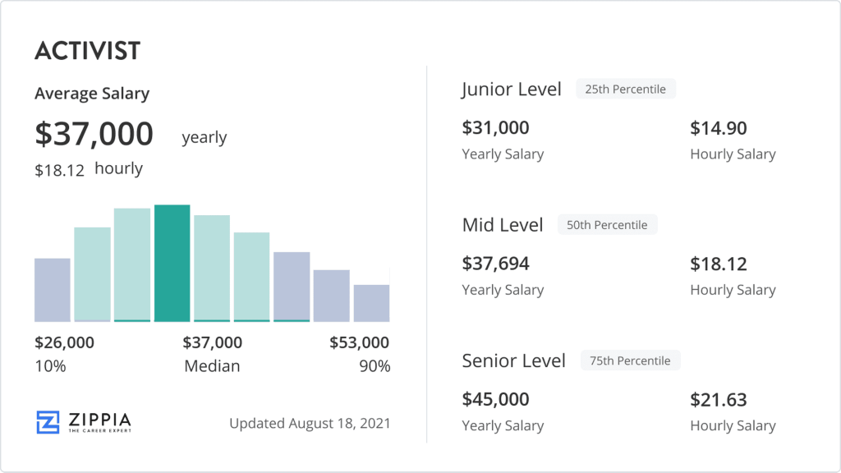Click the $18.12 hourly average text

pos(89,169)
